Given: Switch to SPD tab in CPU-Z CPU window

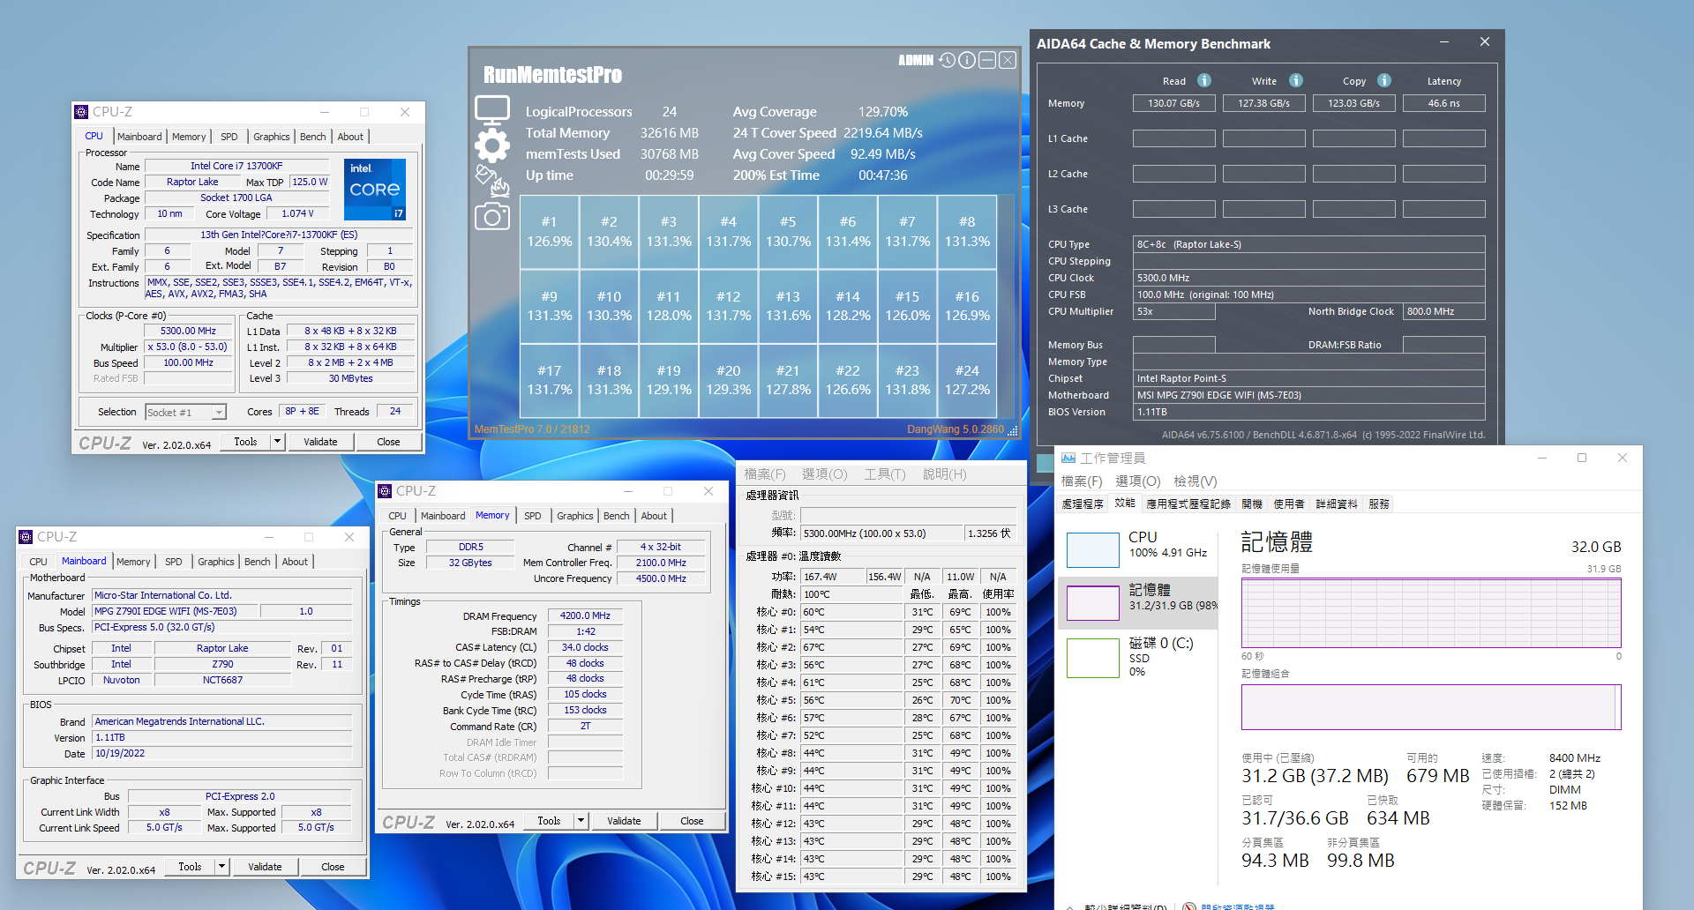Looking at the screenshot, I should click(x=229, y=137).
